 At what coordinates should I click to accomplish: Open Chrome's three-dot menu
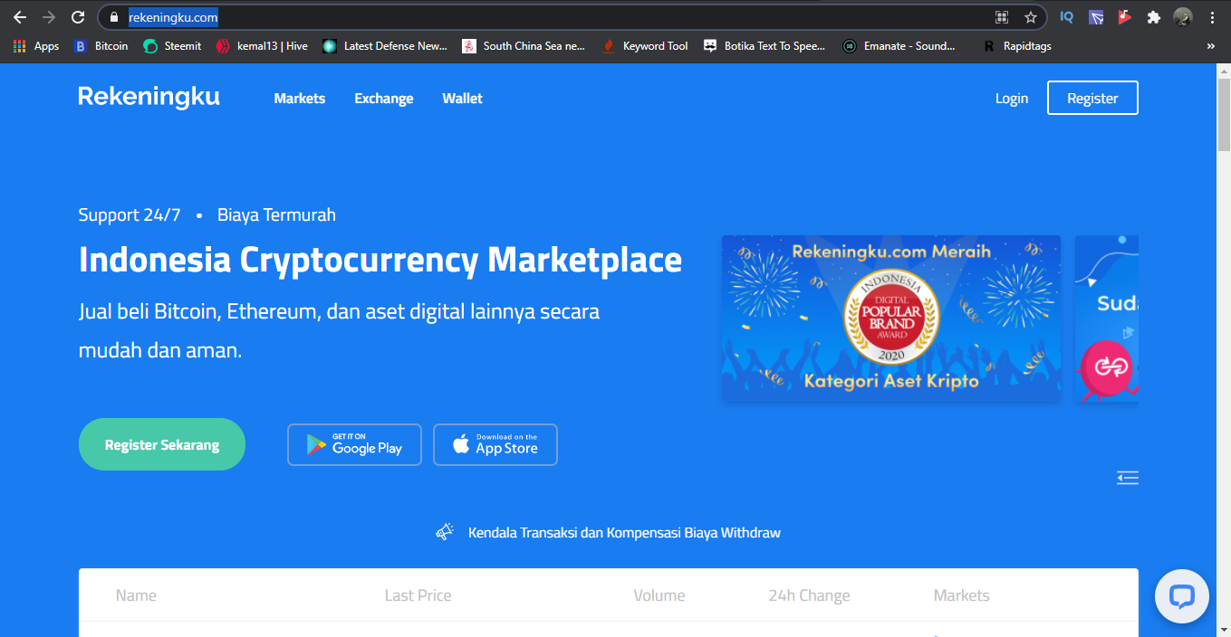1212,17
